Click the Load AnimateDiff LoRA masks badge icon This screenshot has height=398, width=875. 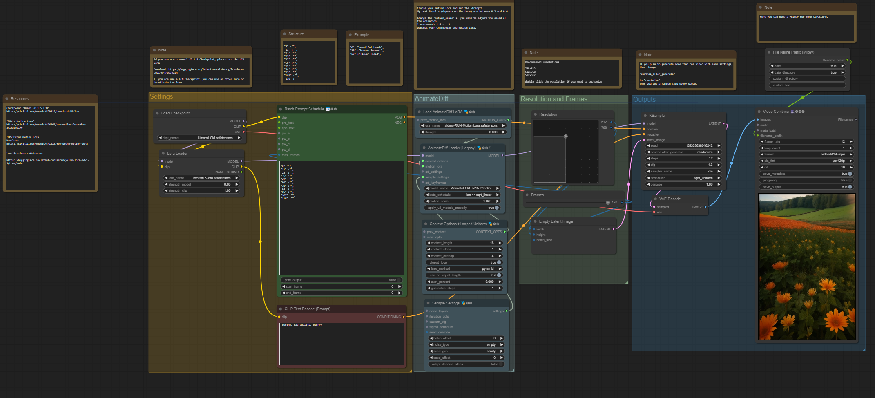[466, 112]
